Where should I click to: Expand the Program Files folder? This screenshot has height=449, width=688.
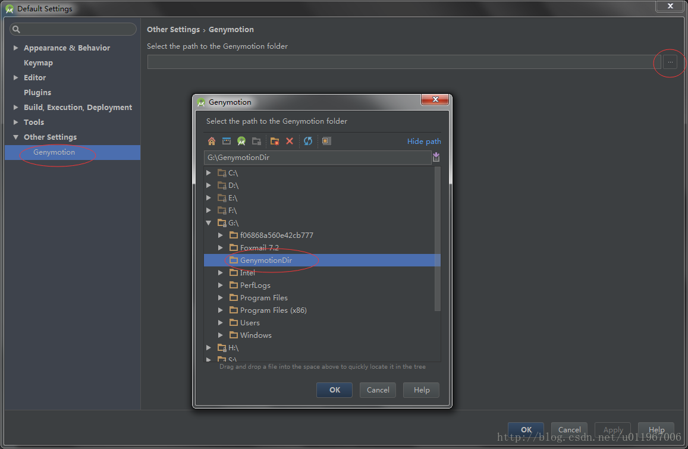click(x=221, y=298)
